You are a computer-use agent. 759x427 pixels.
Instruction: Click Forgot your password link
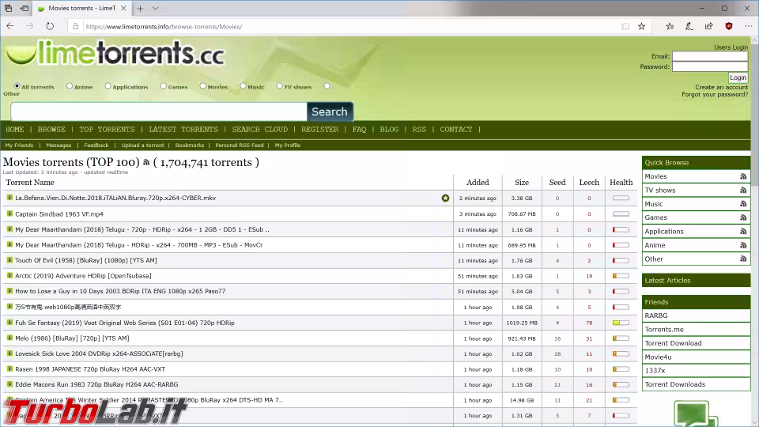coord(715,94)
